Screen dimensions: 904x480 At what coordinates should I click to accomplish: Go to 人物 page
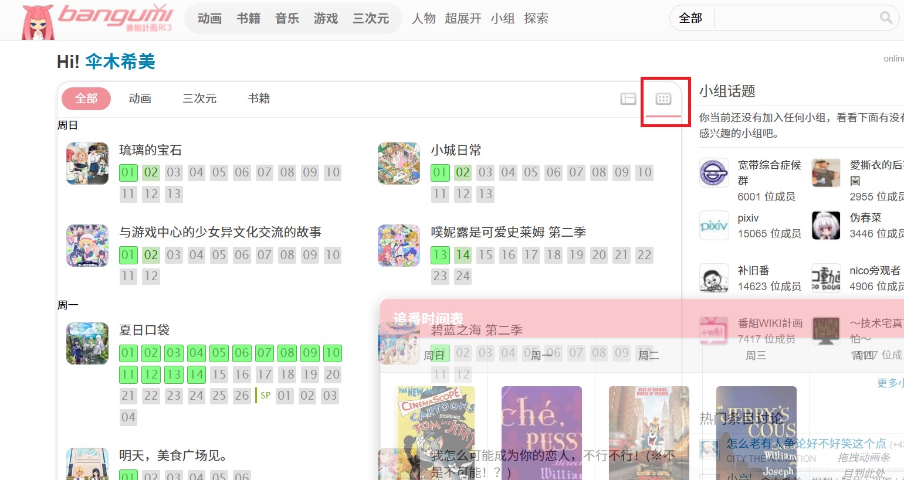click(424, 19)
